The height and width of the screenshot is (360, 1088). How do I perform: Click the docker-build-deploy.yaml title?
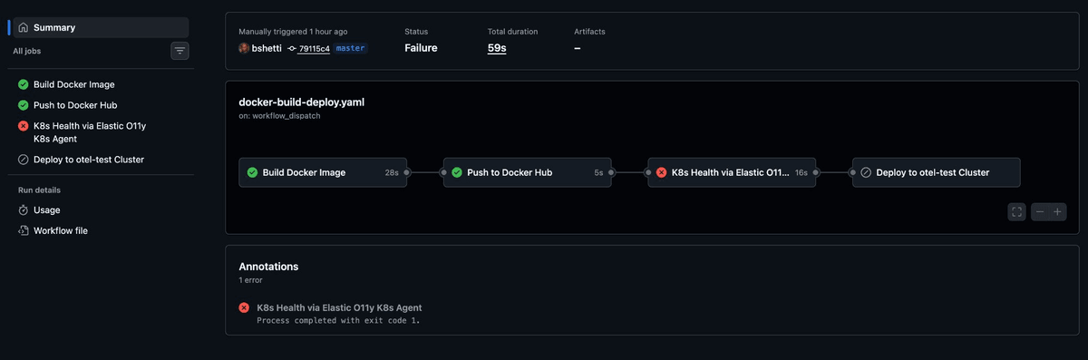(301, 102)
